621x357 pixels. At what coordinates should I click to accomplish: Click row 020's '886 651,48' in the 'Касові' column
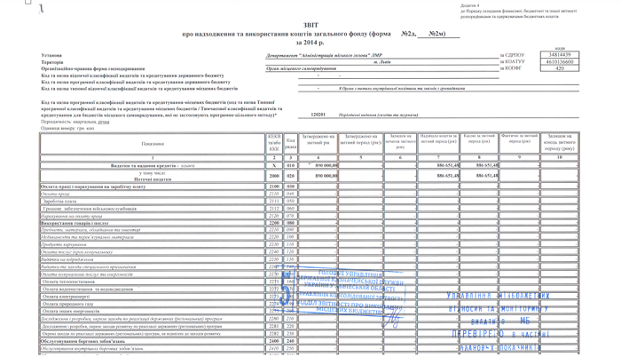coord(487,176)
